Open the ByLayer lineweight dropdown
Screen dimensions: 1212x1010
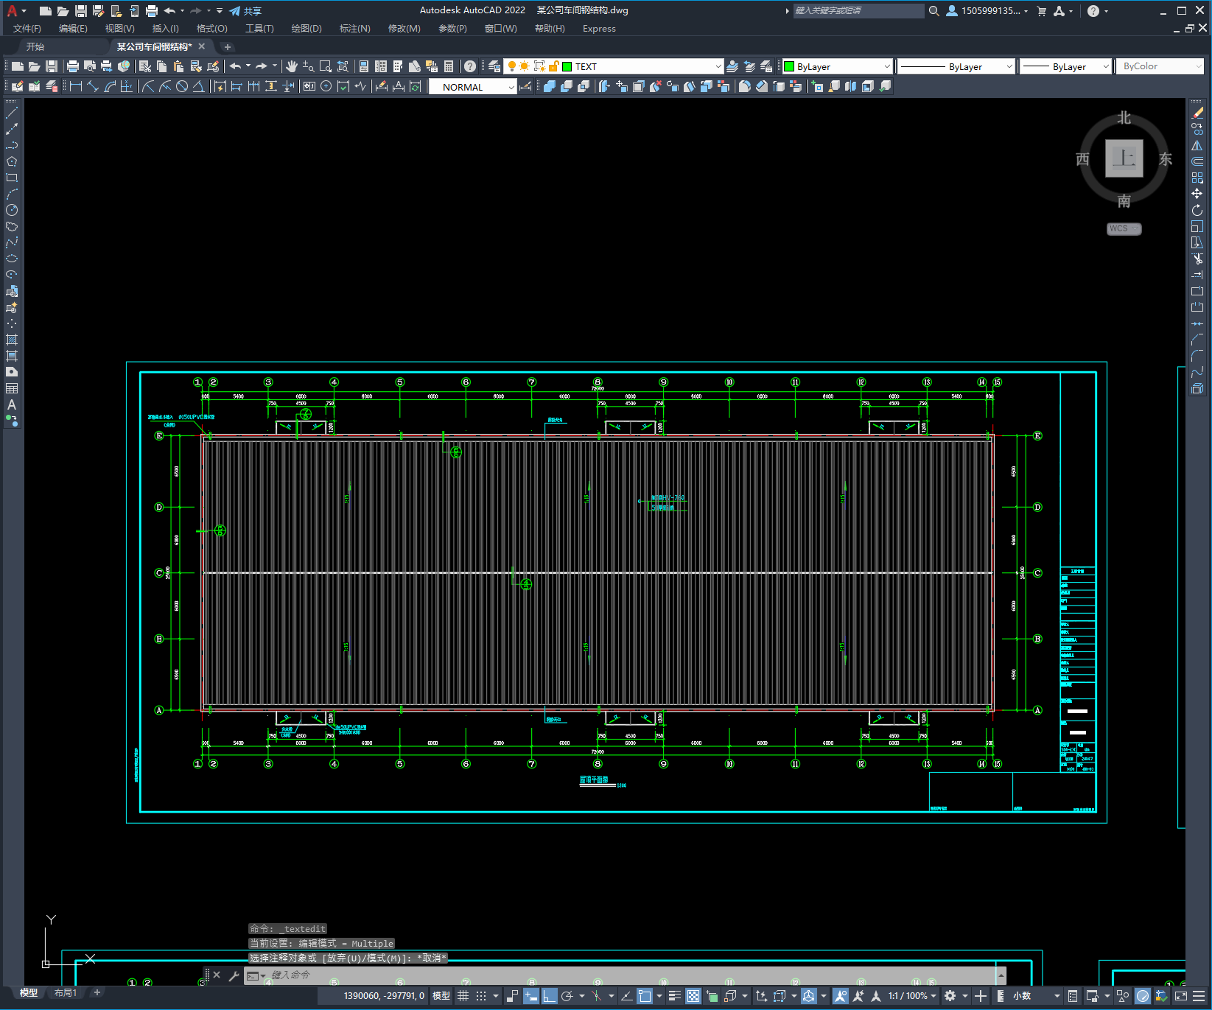point(1105,66)
